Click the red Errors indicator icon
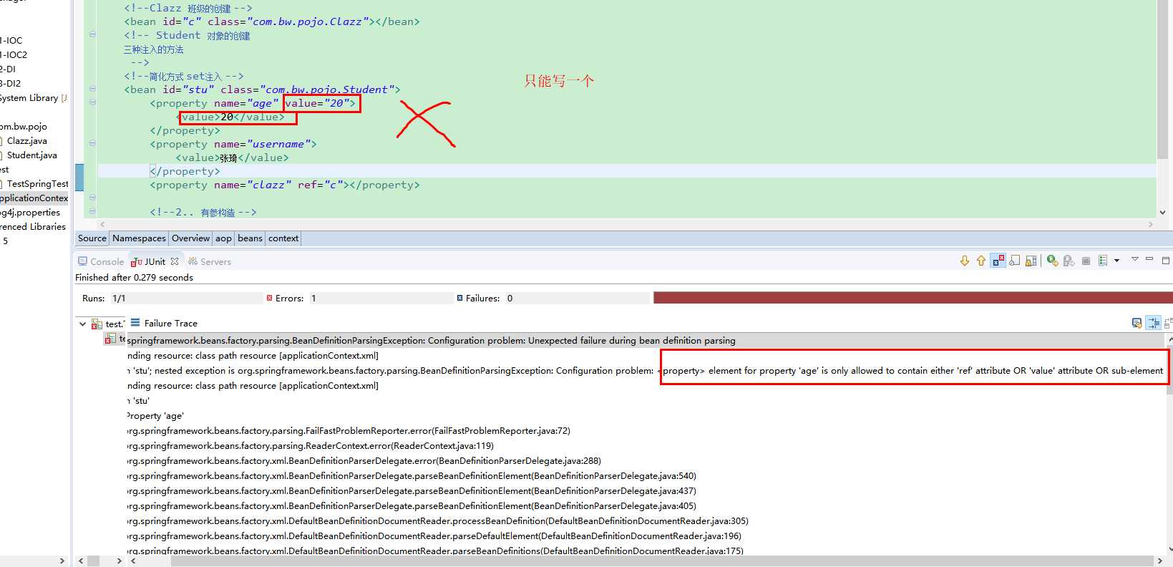This screenshot has width=1173, height=567. click(x=269, y=298)
